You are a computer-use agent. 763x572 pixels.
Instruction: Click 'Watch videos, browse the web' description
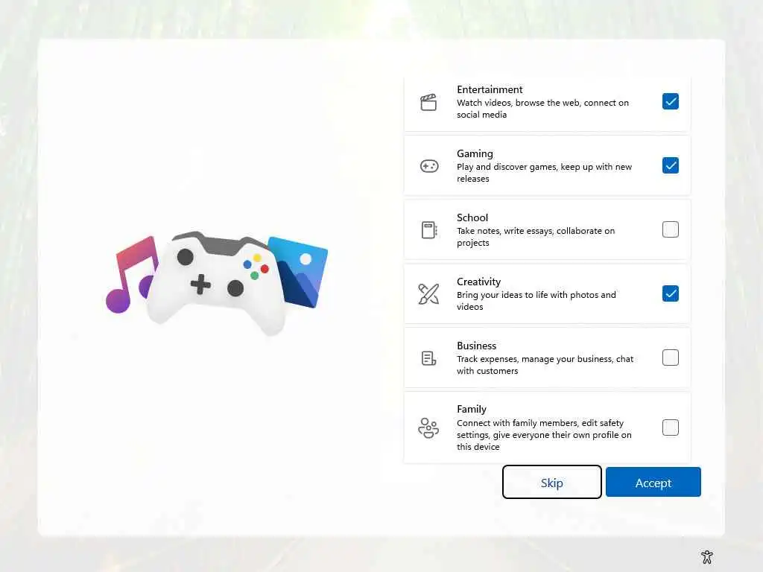pyautogui.click(x=542, y=109)
